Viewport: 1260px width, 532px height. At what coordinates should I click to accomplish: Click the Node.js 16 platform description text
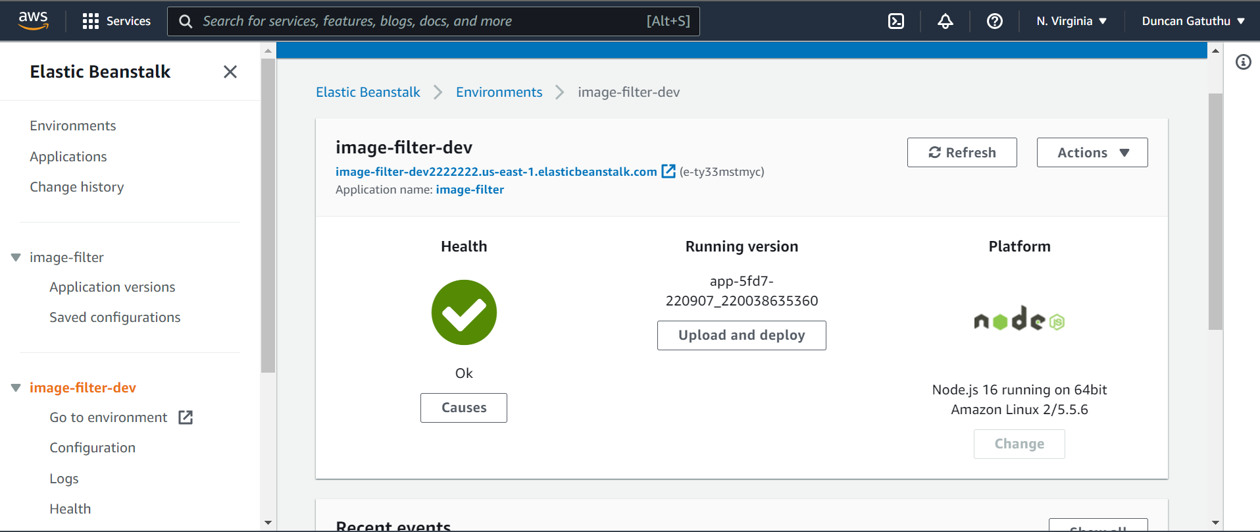[1019, 400]
